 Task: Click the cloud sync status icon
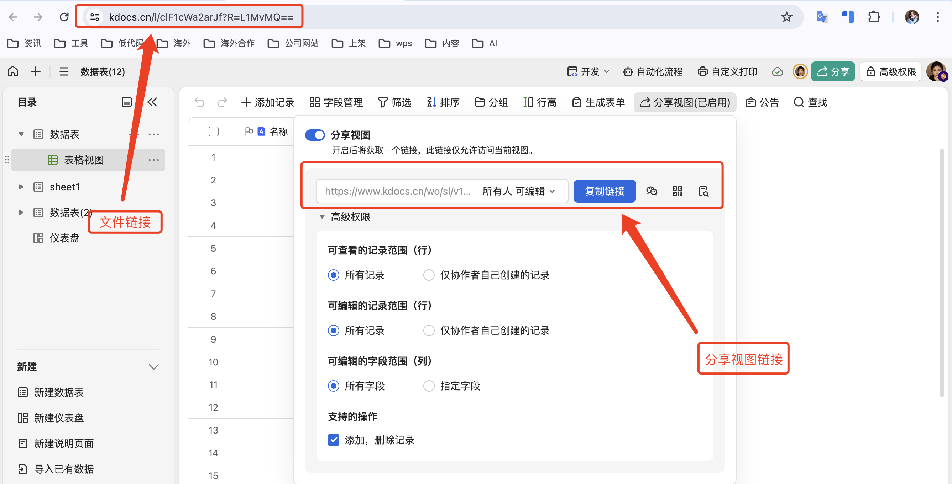pos(778,71)
